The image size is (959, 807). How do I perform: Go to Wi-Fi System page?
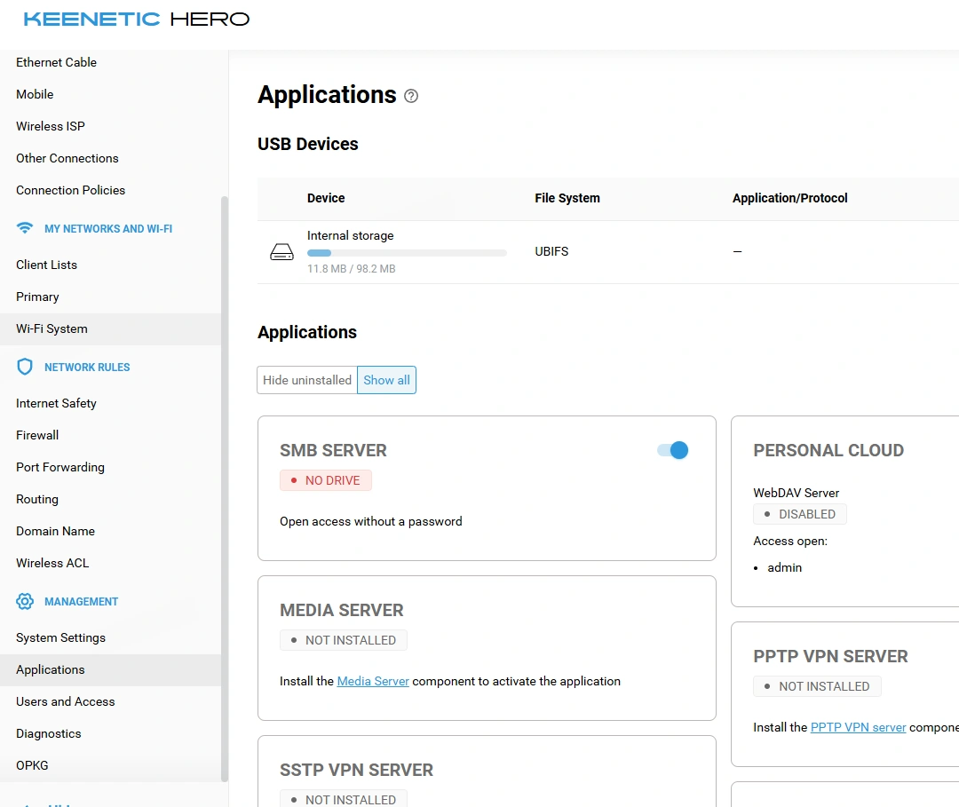[110, 328]
